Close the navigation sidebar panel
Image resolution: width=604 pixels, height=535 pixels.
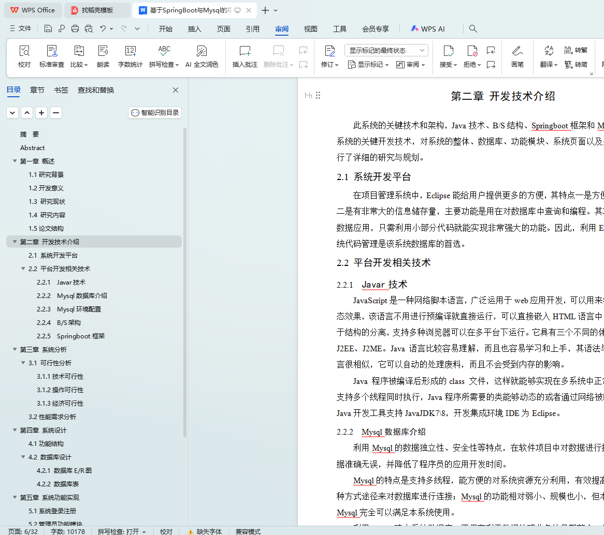click(x=176, y=90)
